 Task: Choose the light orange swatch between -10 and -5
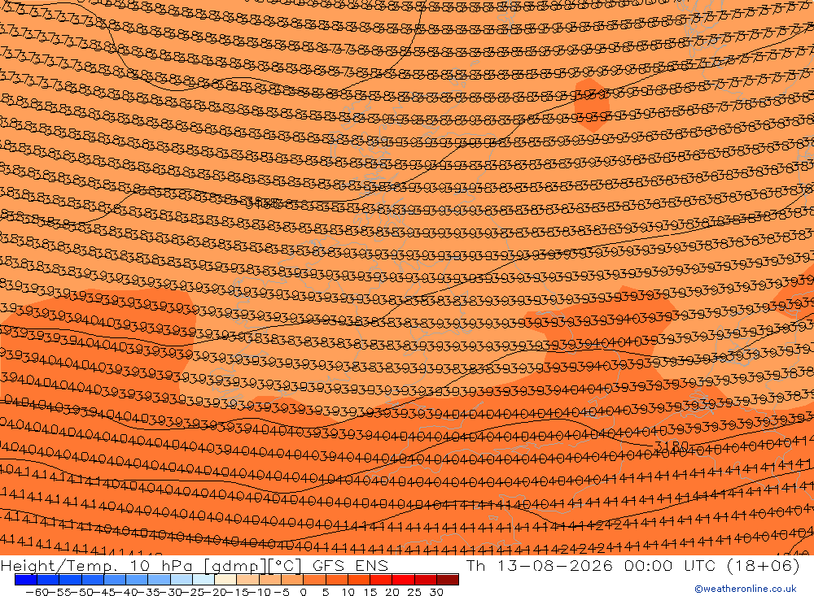[270, 580]
